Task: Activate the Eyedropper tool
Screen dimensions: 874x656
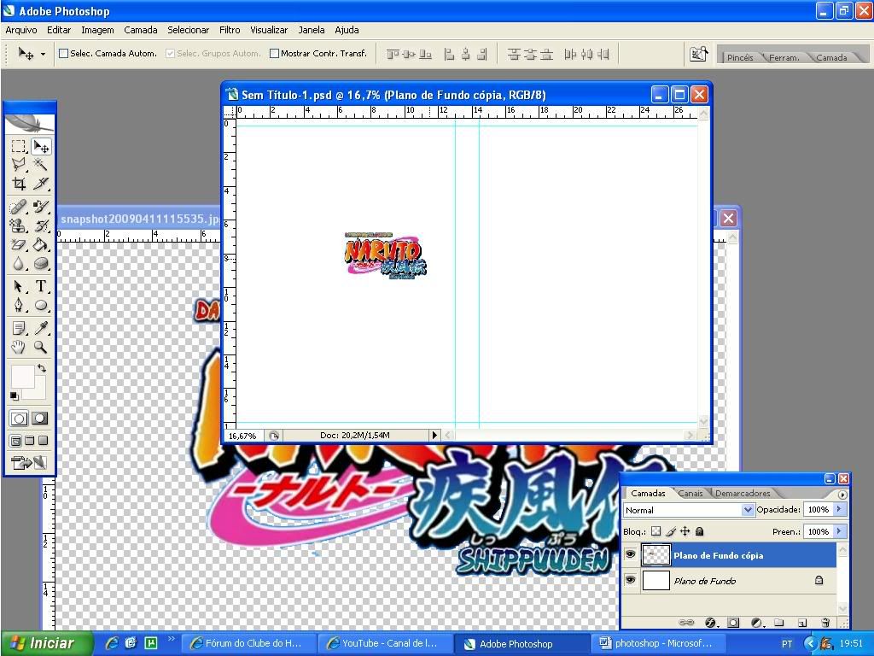Action: coord(40,328)
